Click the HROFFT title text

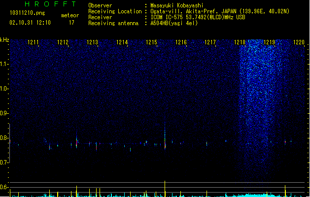tap(50, 4)
